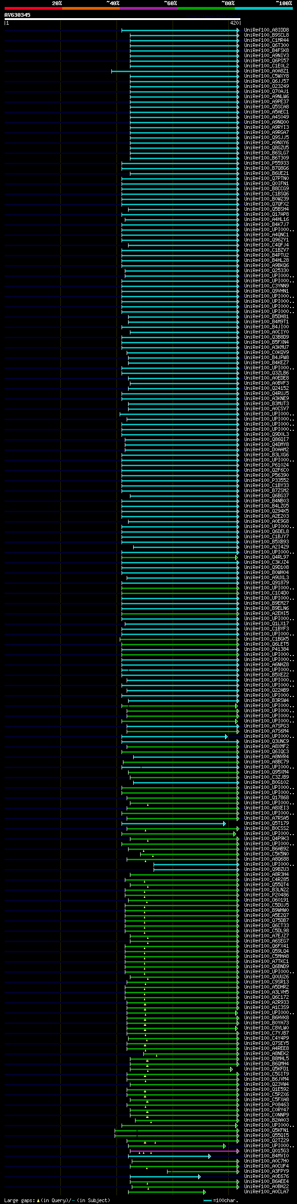The width and height of the screenshot is (297, 1204).
Task: Open entry UniRef100_C1E0L2
Action: [266, 67]
